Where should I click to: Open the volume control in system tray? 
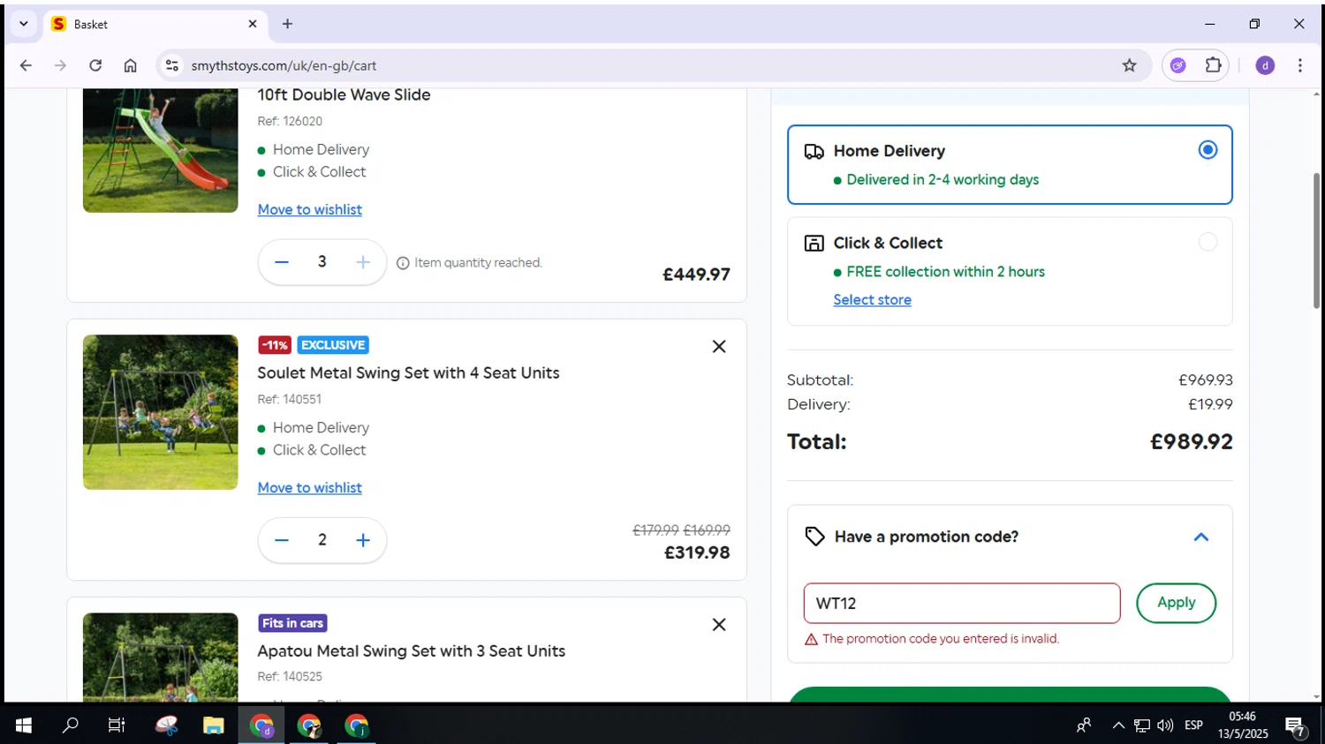point(1165,725)
